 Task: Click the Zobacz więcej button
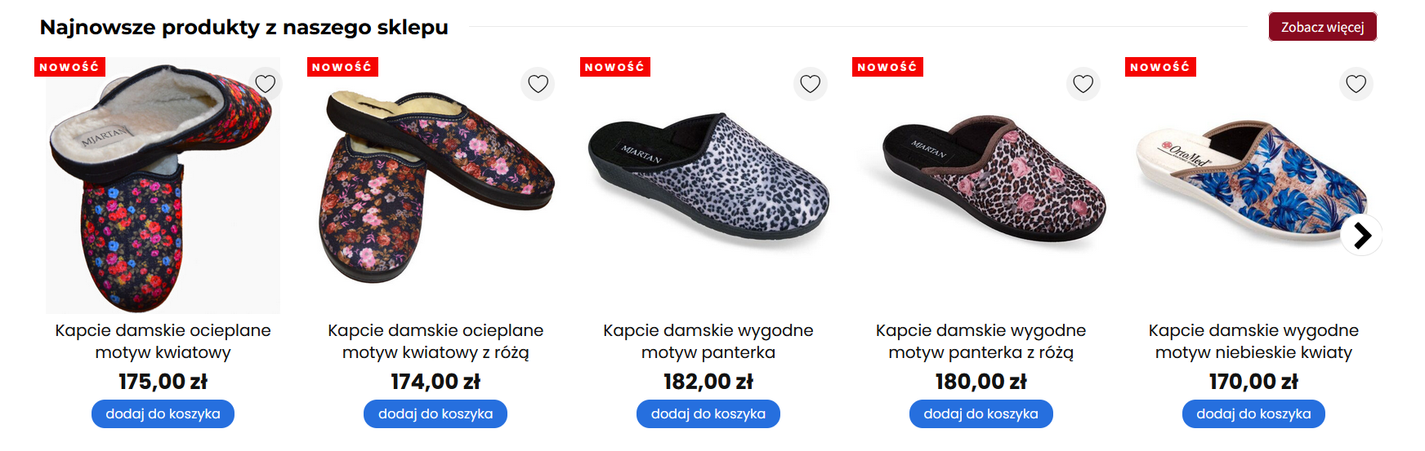point(1322,27)
